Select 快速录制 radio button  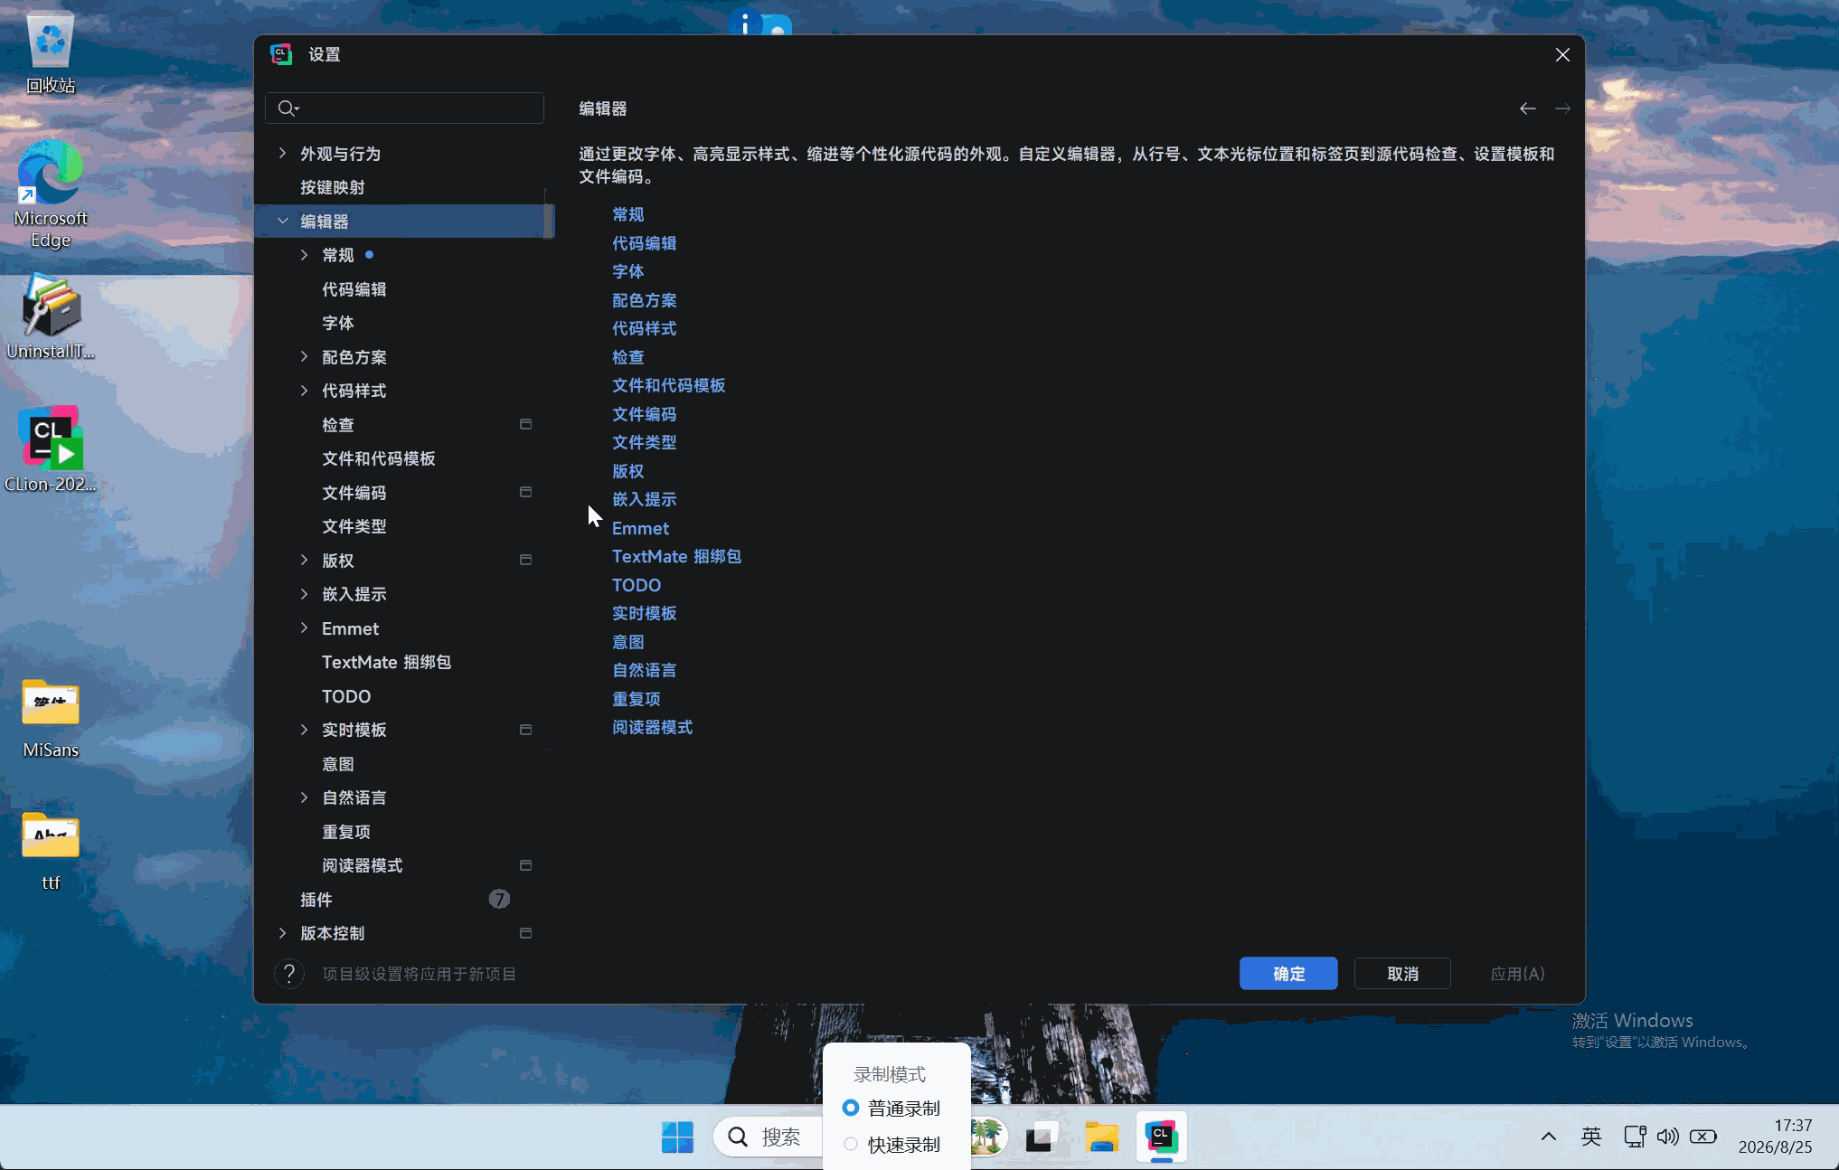(850, 1144)
